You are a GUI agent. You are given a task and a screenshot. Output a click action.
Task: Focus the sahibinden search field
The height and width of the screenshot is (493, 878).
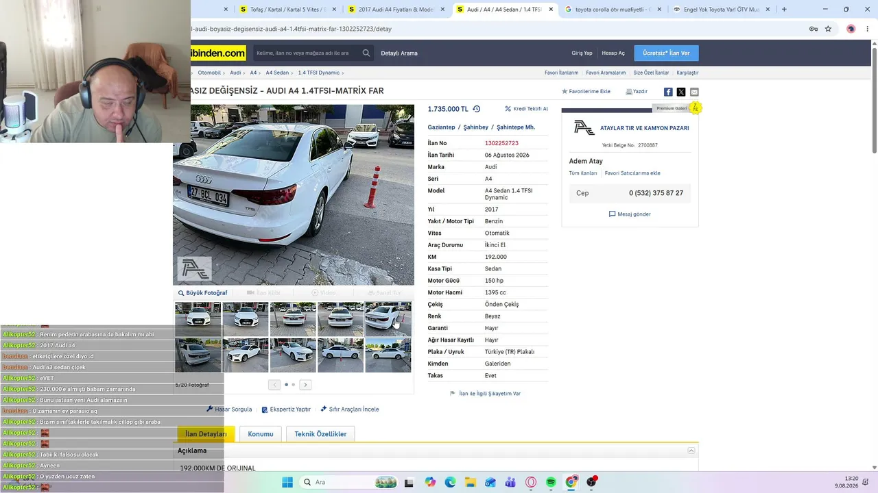click(x=305, y=53)
